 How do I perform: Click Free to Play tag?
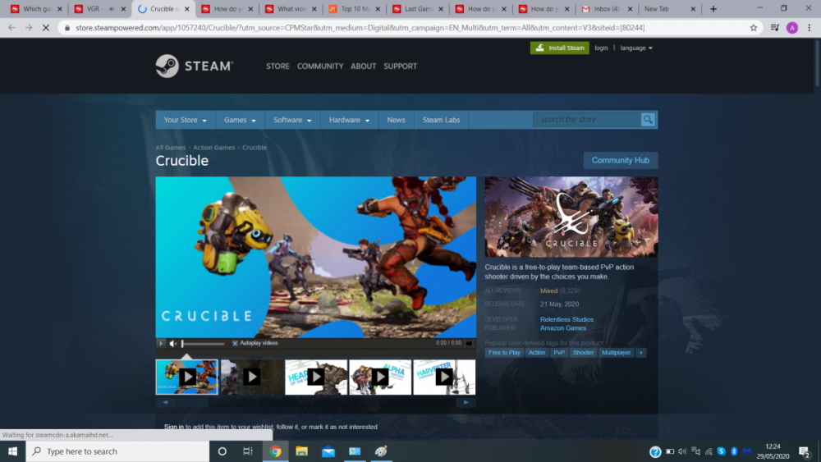(504, 353)
